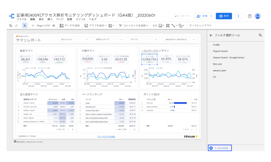The image size is (271, 162).
Task: Click the google / organic row
Action: click(46, 110)
